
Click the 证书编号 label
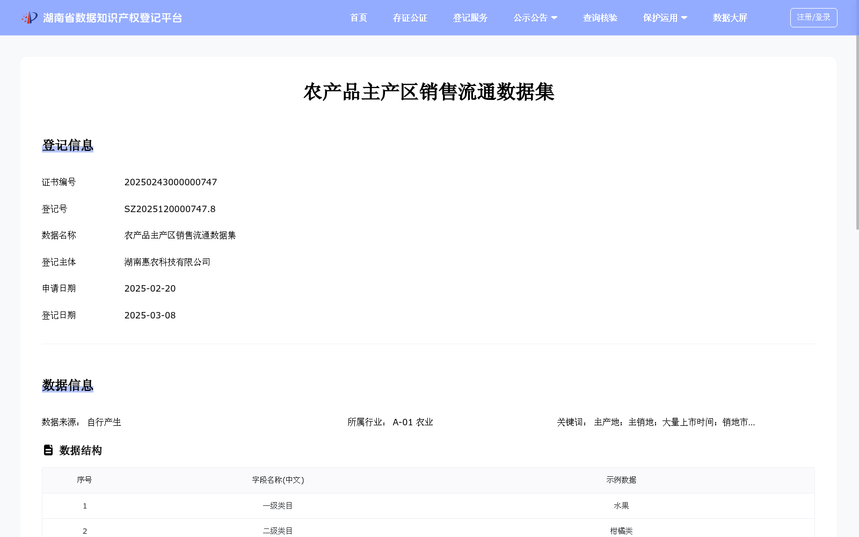coord(59,182)
